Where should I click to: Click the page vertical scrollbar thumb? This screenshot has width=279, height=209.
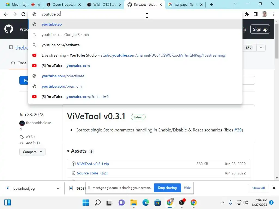(x=277, y=41)
